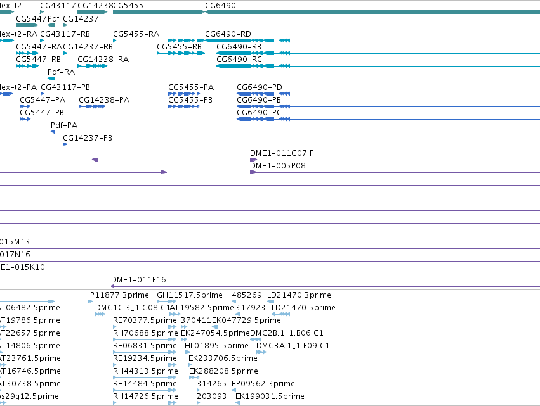The height and width of the screenshot is (406, 540).
Task: Select protein CG6490-PC
Action: point(259,112)
